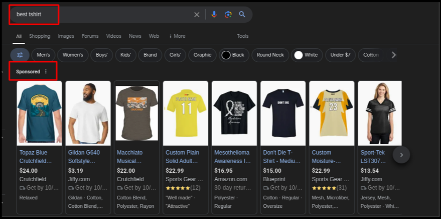Apply the Graphic filter chip
Image resolution: width=441 pixels, height=219 pixels.
[202, 55]
